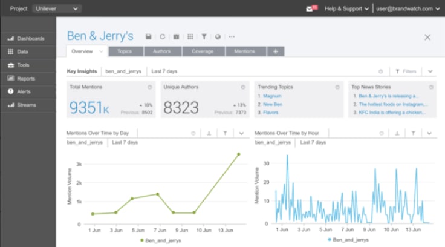The image size is (445, 247).
Task: Toggle Ben_and_jerrys legend in hourly chart
Action: coord(348,240)
